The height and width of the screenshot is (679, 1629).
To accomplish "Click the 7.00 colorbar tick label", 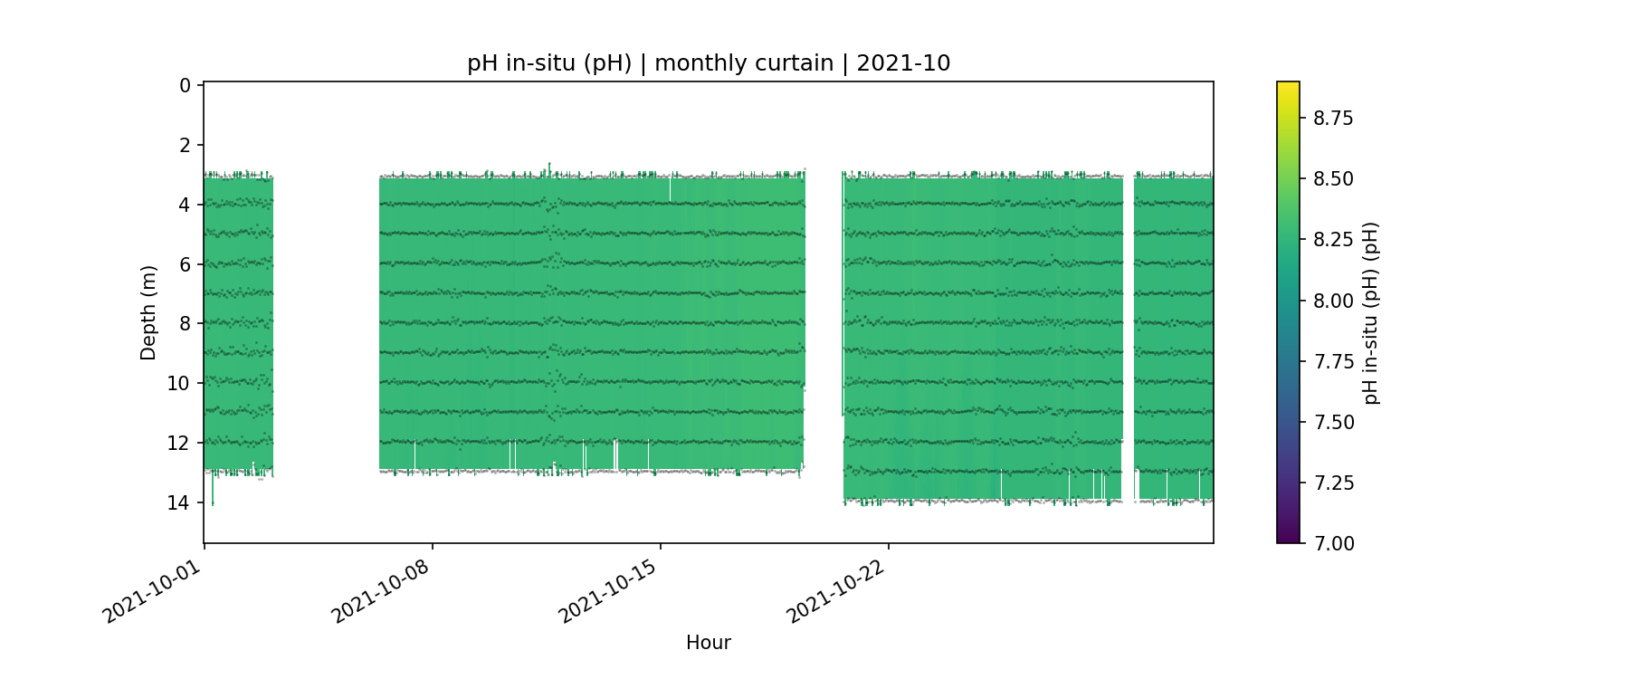I will coord(1333,543).
